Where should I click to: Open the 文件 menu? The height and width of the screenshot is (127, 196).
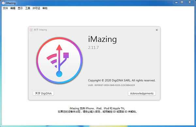(5, 8)
